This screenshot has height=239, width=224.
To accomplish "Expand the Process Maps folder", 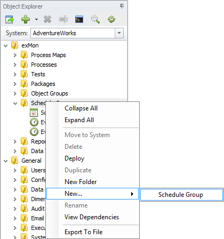I will (x=15, y=55).
